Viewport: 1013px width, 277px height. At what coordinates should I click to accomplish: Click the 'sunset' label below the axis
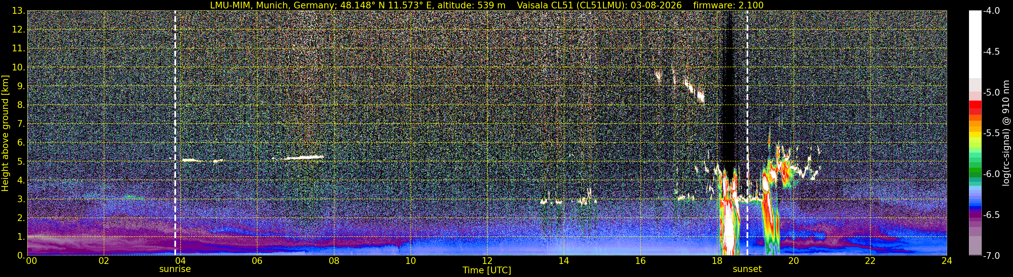[747, 269]
